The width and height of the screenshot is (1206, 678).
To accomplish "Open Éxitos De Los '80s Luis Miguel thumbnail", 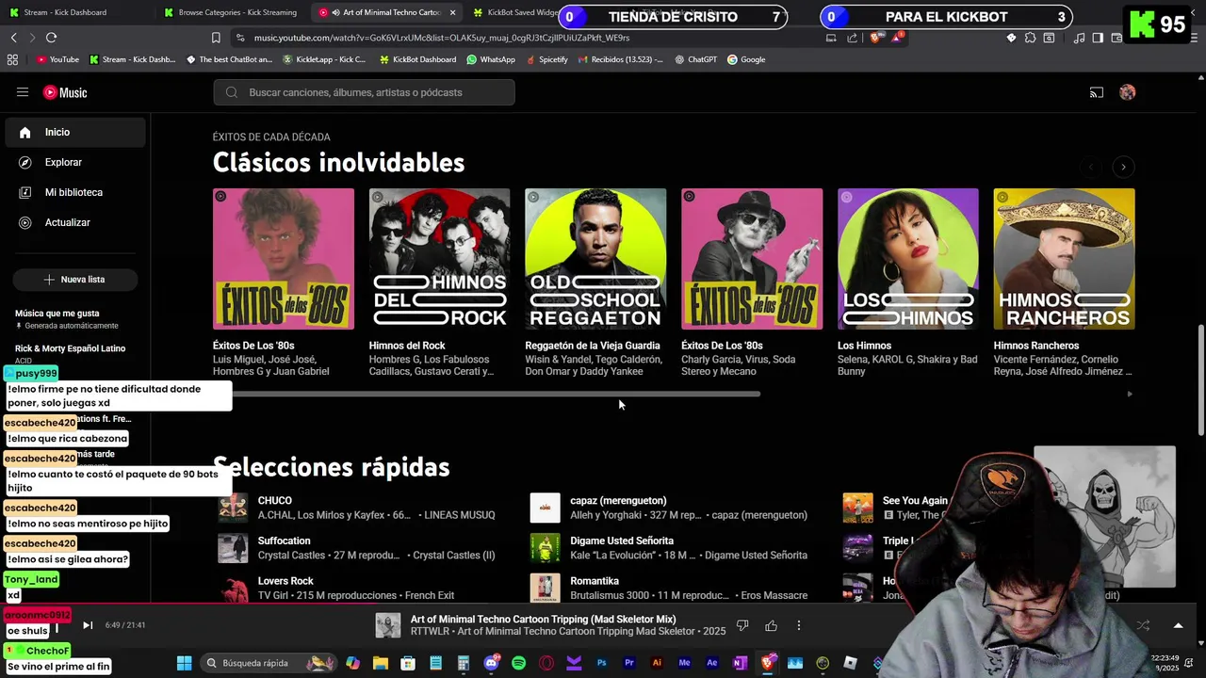I will pos(284,259).
